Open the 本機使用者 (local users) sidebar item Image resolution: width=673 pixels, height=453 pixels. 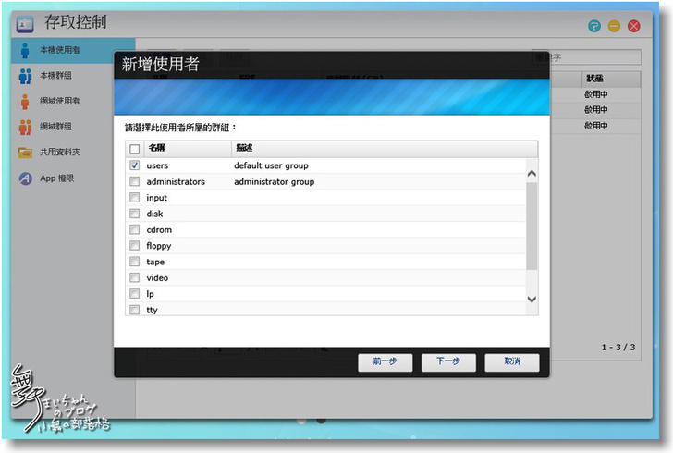coord(73,50)
